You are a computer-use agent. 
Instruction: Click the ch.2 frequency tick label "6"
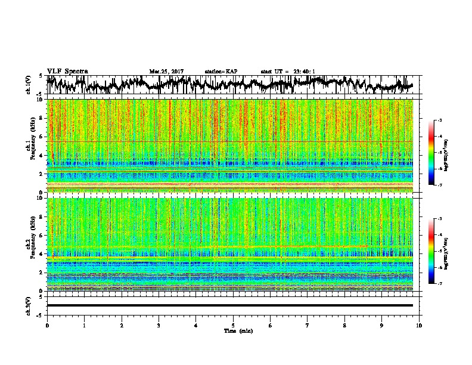(42, 235)
